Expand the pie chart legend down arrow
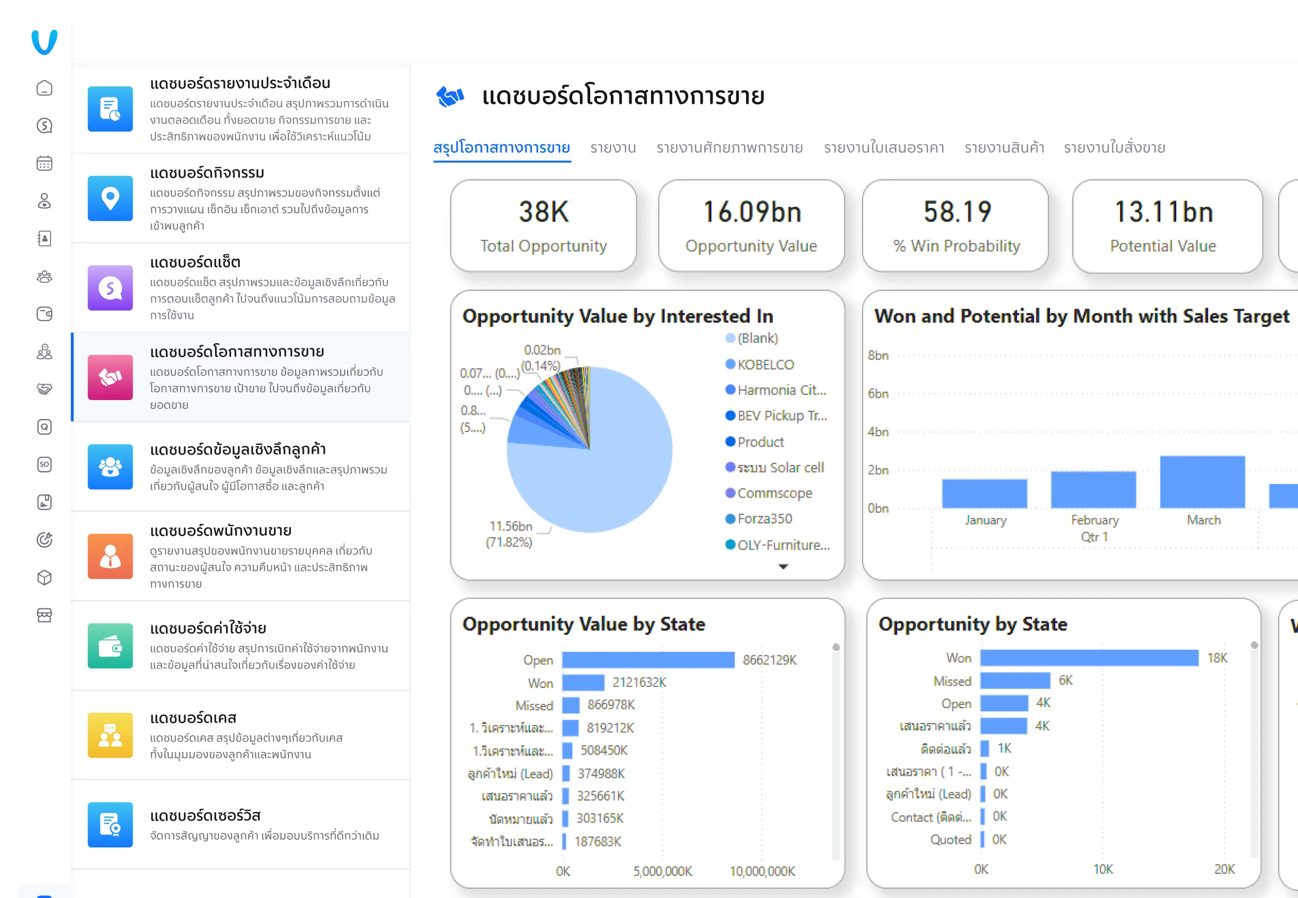1298x898 pixels. [783, 567]
